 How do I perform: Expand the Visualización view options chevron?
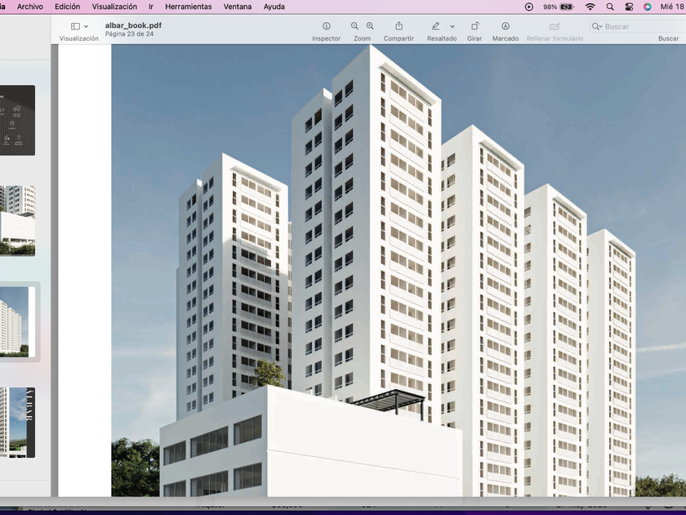[x=87, y=27]
